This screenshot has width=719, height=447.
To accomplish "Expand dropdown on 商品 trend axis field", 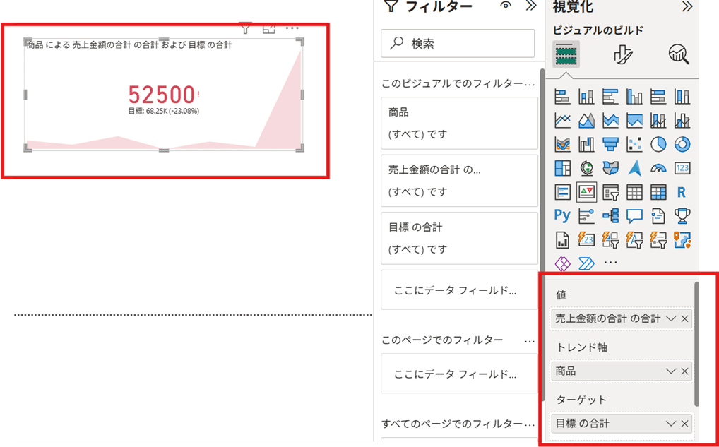I will click(x=671, y=371).
